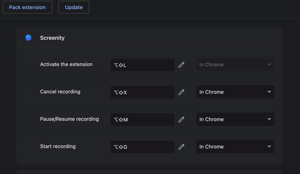Viewport: 300px width, 174px height.
Task: Click the blue Screenity extension icon
Action: (x=28, y=37)
